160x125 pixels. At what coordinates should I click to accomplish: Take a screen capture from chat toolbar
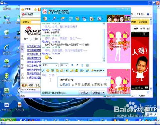click(x=81, y=71)
